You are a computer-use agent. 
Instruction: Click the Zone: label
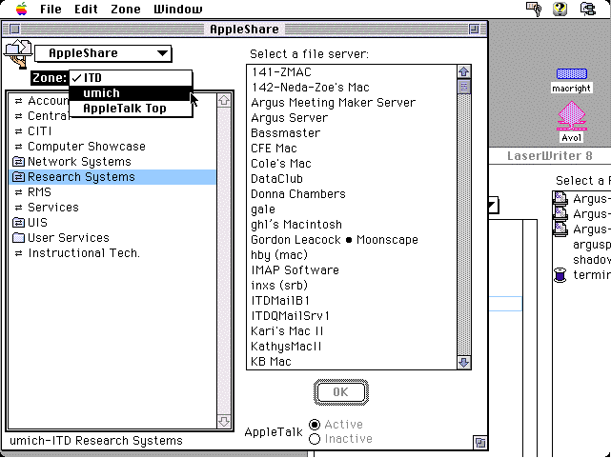tap(50, 78)
